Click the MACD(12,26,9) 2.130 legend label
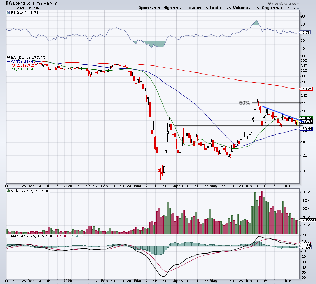 pyautogui.click(x=32, y=236)
